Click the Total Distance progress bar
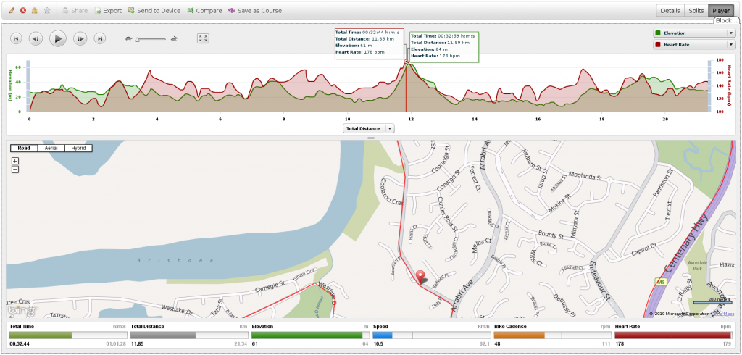Image resolution: width=742 pixels, height=355 pixels. [x=189, y=335]
